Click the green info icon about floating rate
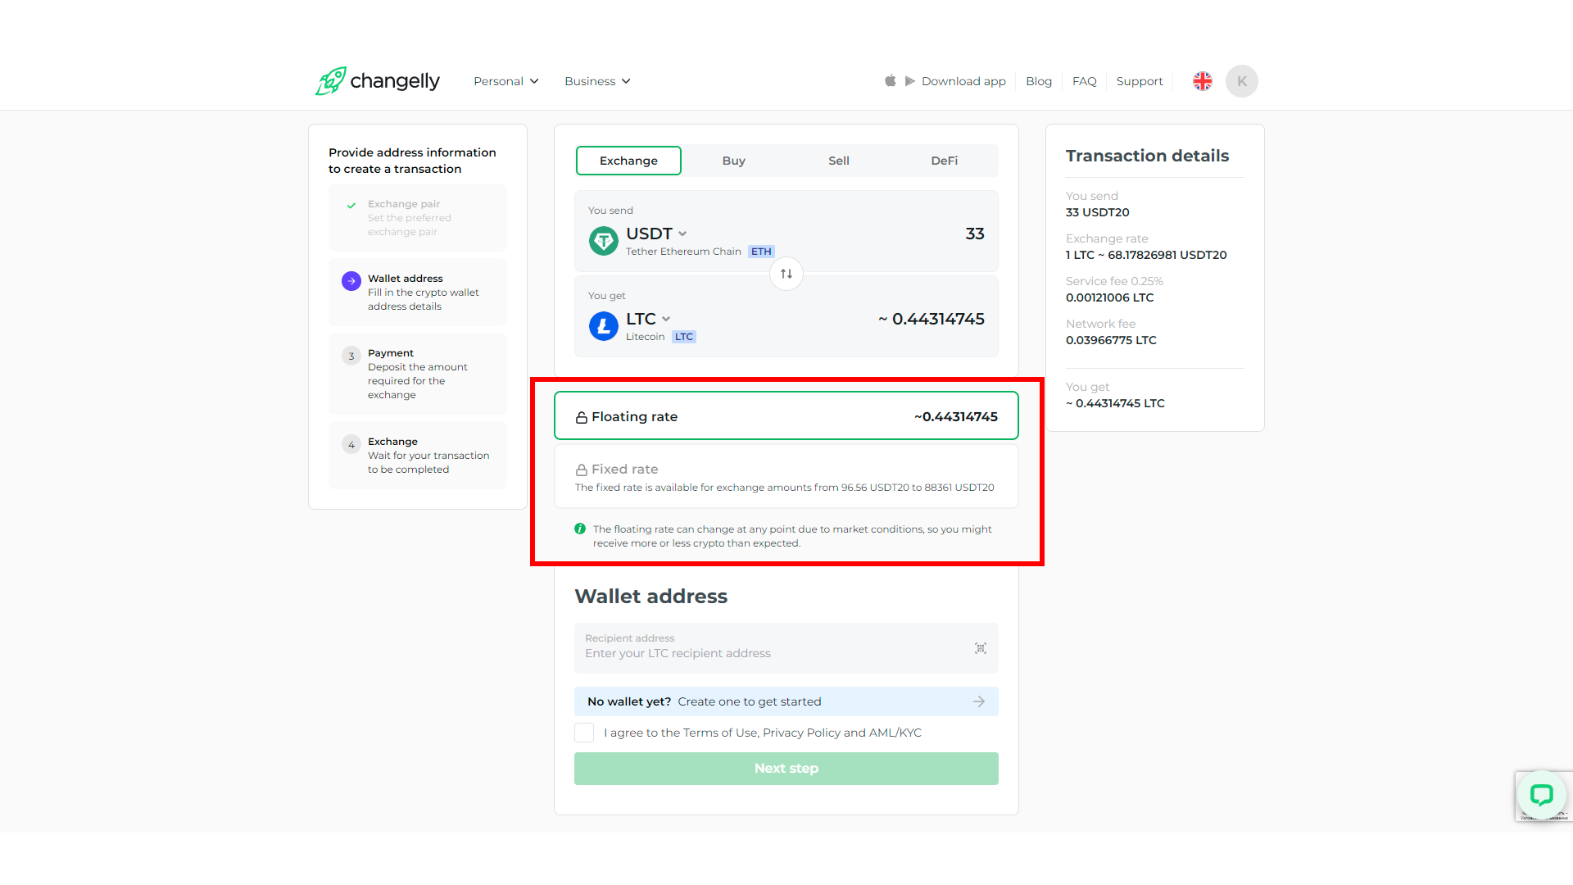 click(580, 529)
